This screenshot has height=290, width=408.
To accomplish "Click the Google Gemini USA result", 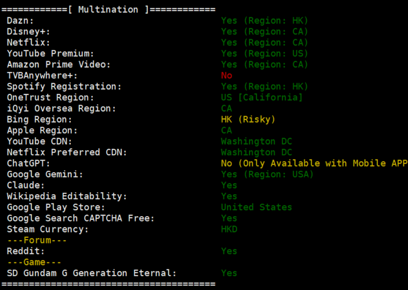I will [x=267, y=174].
